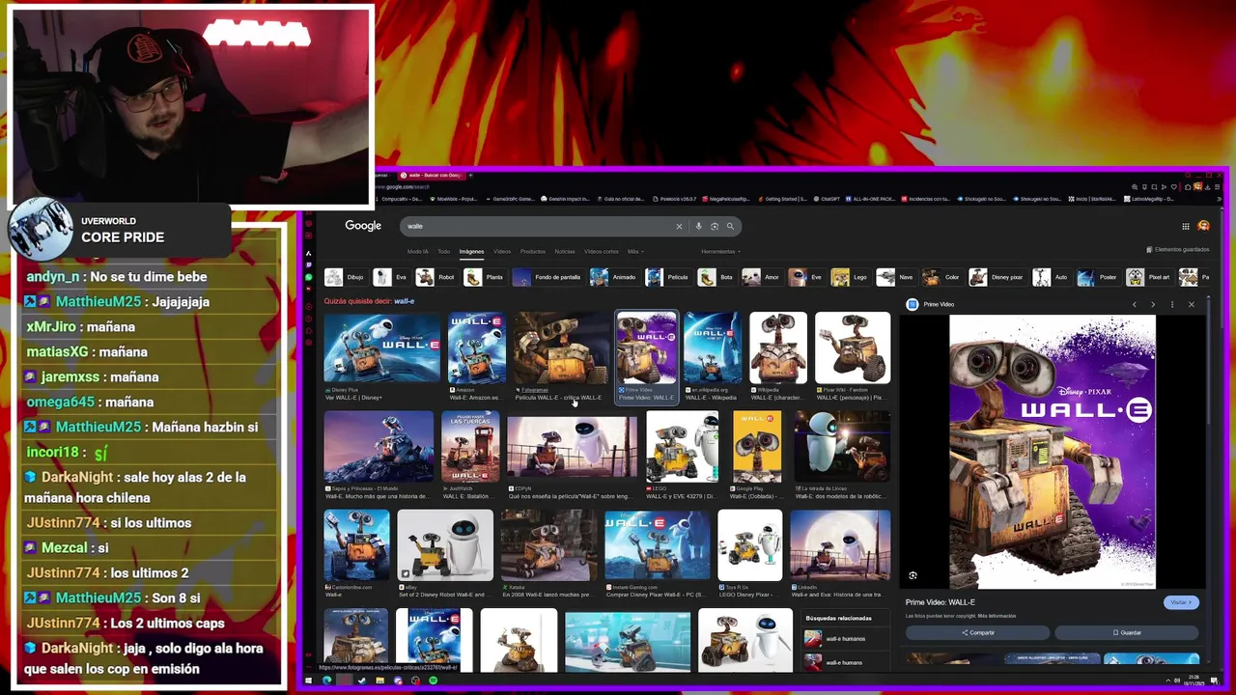The height and width of the screenshot is (695, 1236).
Task: Open the Google apps grid
Action: (x=1186, y=226)
